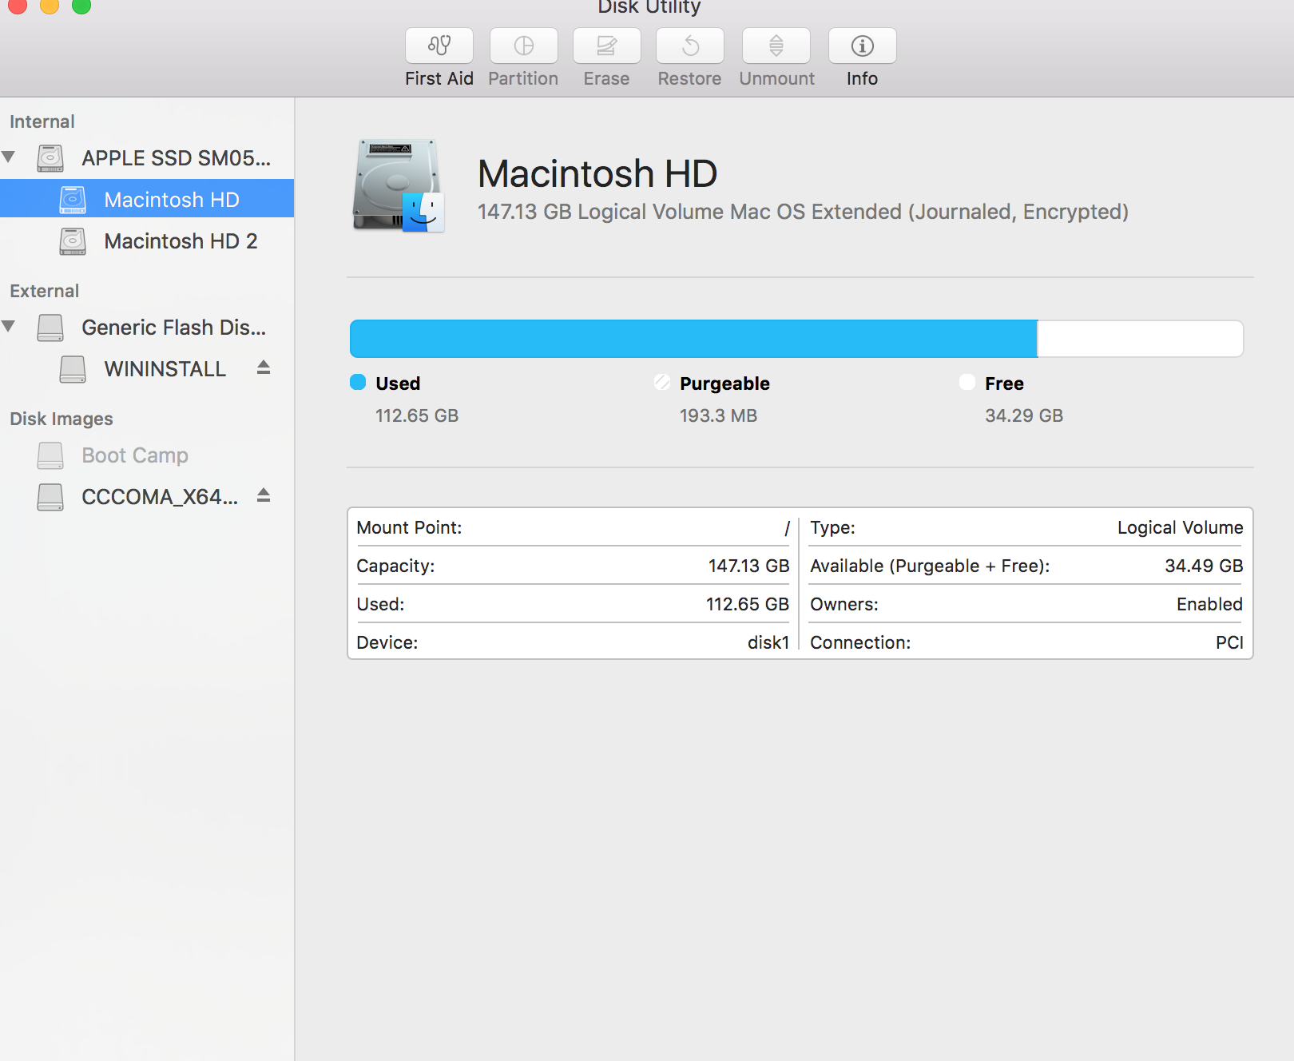1294x1061 pixels.
Task: Click the WININSTALL drive icon
Action: coord(73,369)
